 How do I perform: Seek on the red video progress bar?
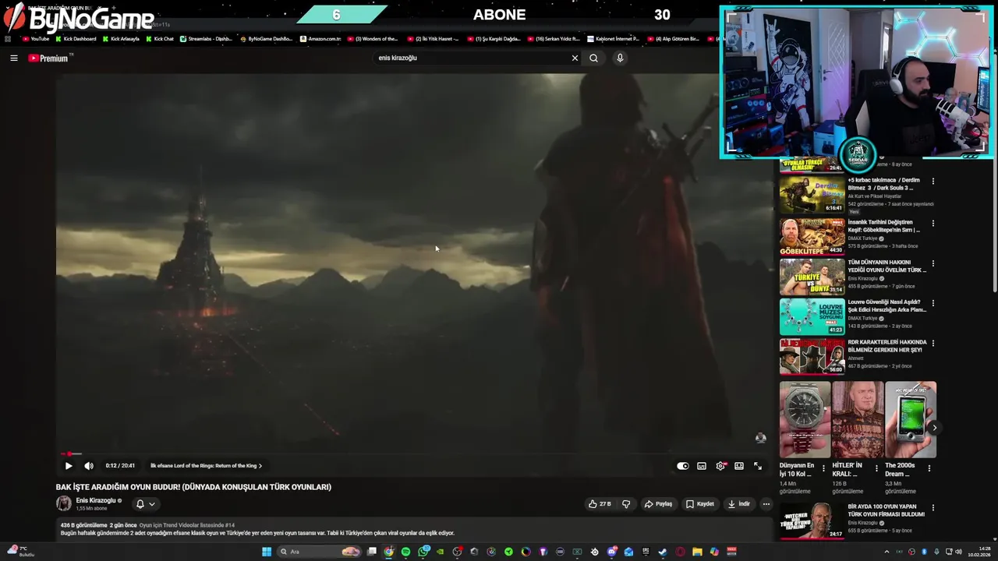point(413,453)
